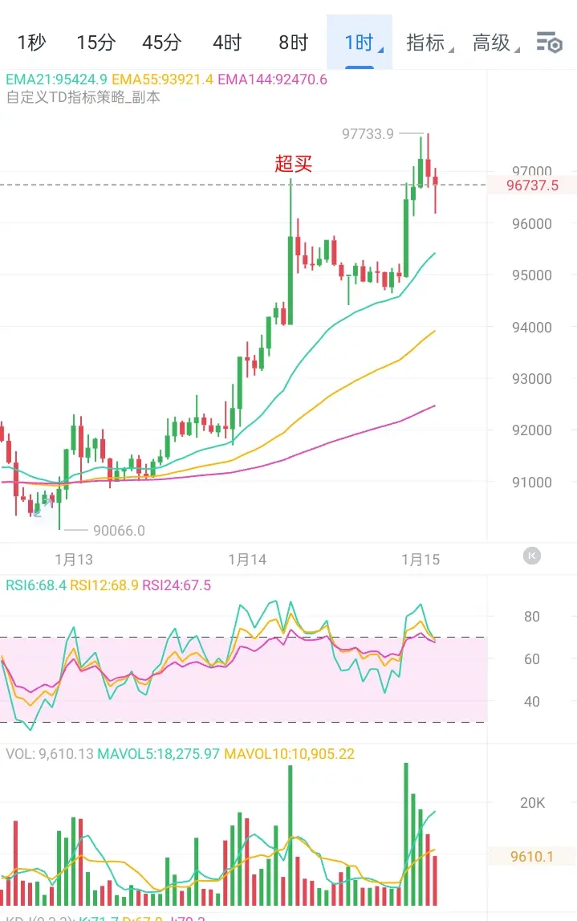This screenshot has height=921, width=577.
Task: Tap the 1月14 date label
Action: pyautogui.click(x=247, y=559)
